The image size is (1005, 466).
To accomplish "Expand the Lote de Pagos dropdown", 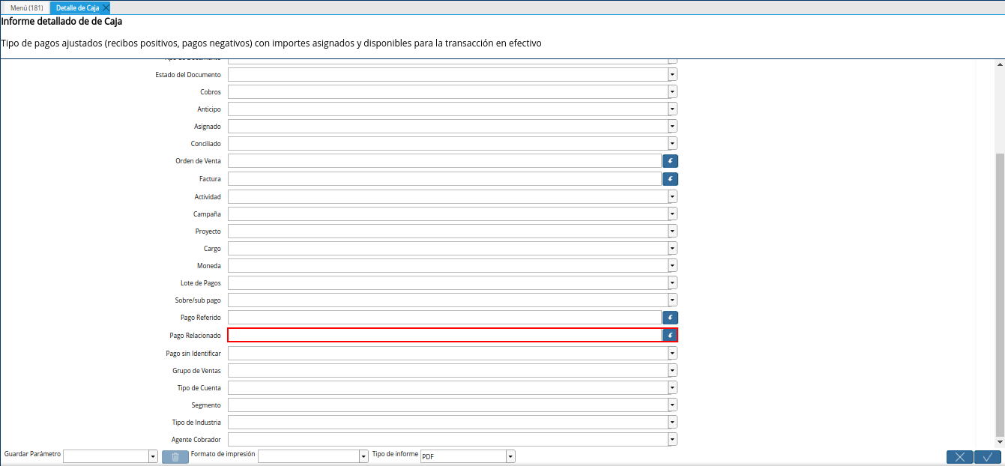I will [x=672, y=282].
